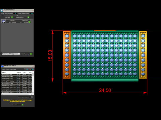Click first teal button in Metal Weights header

point(27,69)
